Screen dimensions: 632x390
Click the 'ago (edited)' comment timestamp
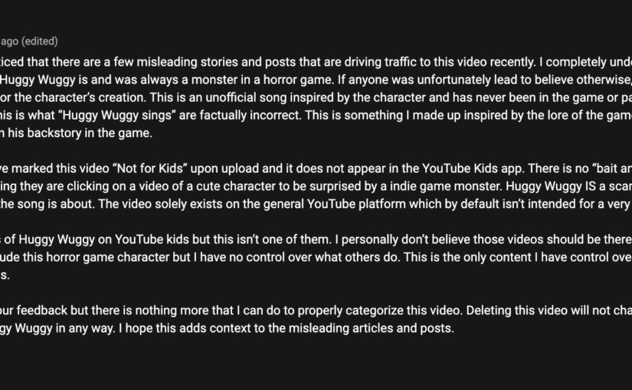[x=29, y=41]
